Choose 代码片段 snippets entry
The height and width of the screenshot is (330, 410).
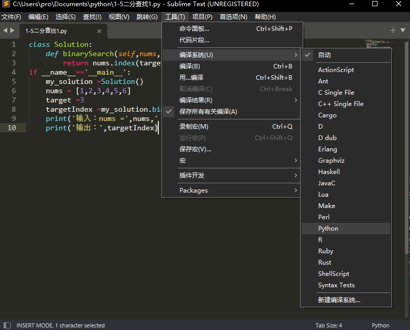pos(233,40)
